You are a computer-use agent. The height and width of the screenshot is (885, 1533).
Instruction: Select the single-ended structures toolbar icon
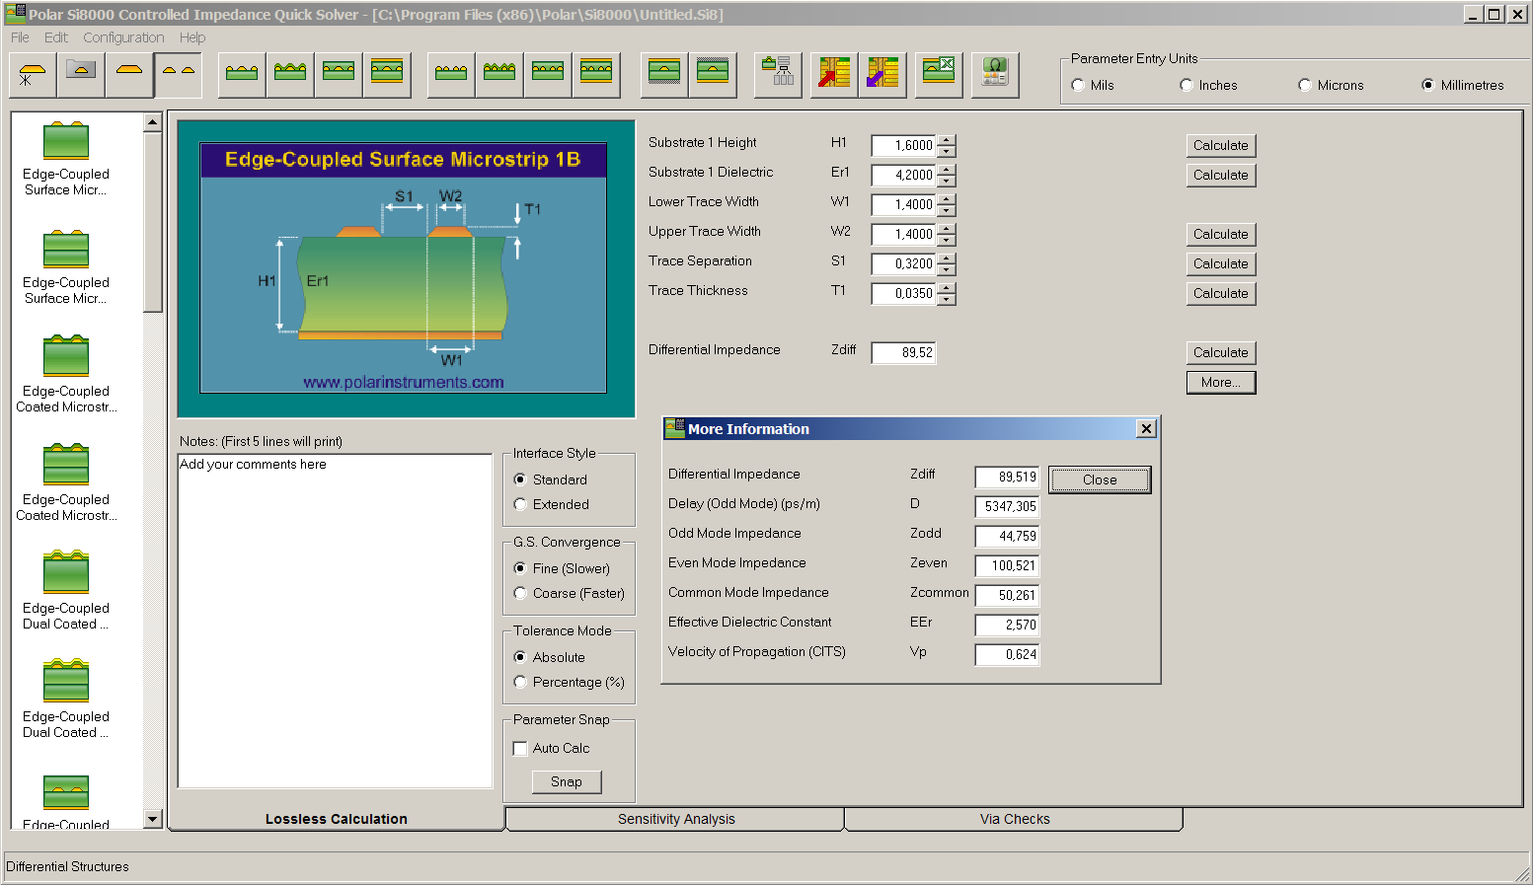click(x=129, y=75)
